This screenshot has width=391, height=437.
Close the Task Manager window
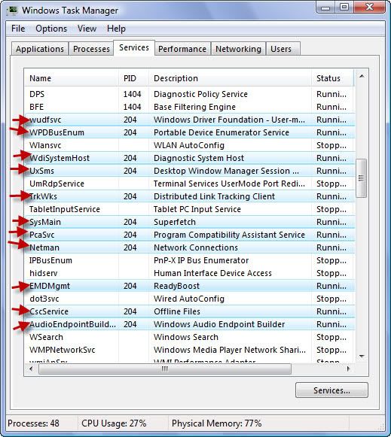coord(370,8)
